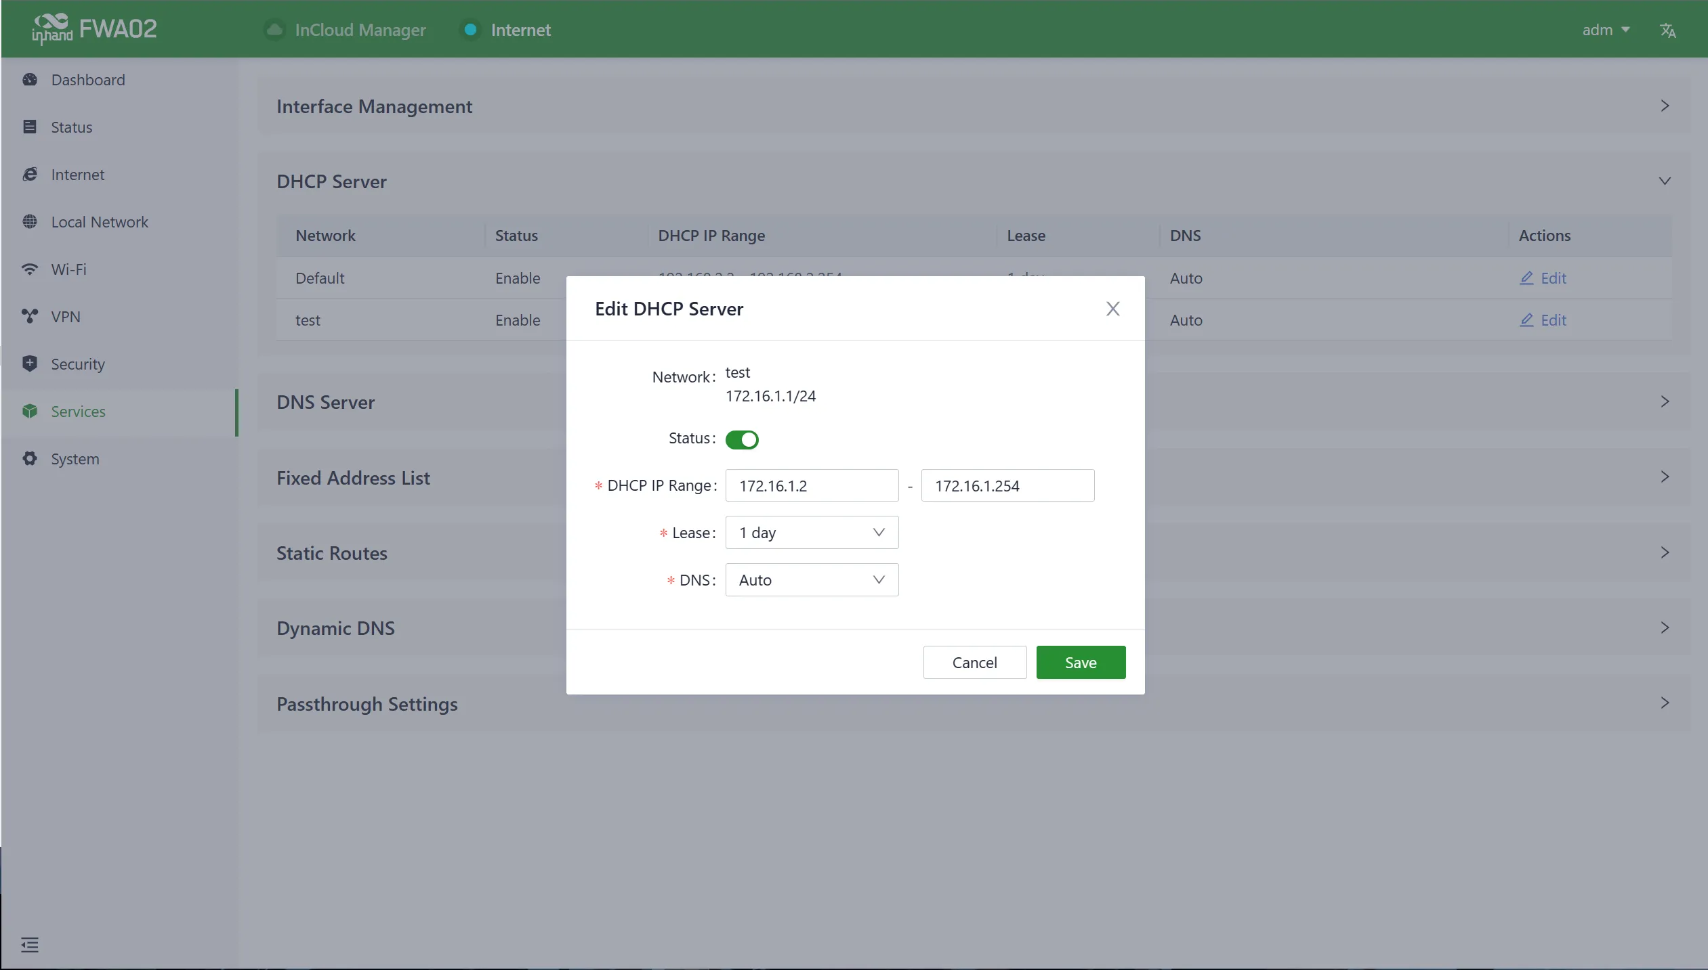Screen dimensions: 1708x970
Task: Open the DNS dropdown showing Auto
Action: click(812, 580)
